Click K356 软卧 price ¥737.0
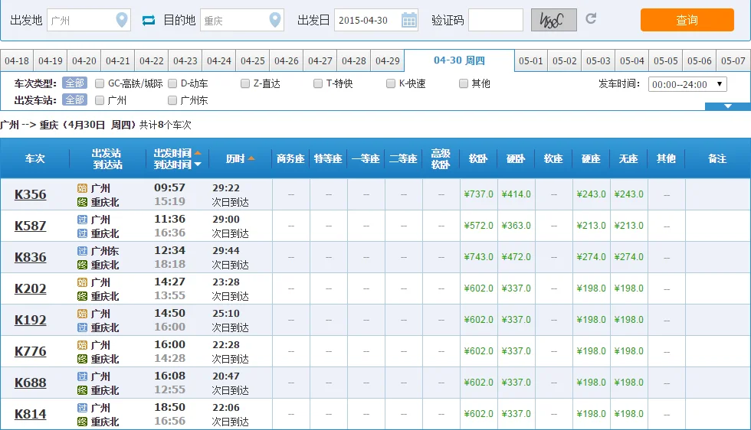Viewport: 751px width, 430px height. coord(478,194)
